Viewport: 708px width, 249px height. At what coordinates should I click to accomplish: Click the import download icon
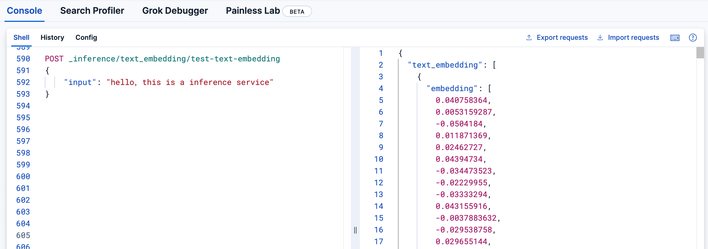click(600, 37)
